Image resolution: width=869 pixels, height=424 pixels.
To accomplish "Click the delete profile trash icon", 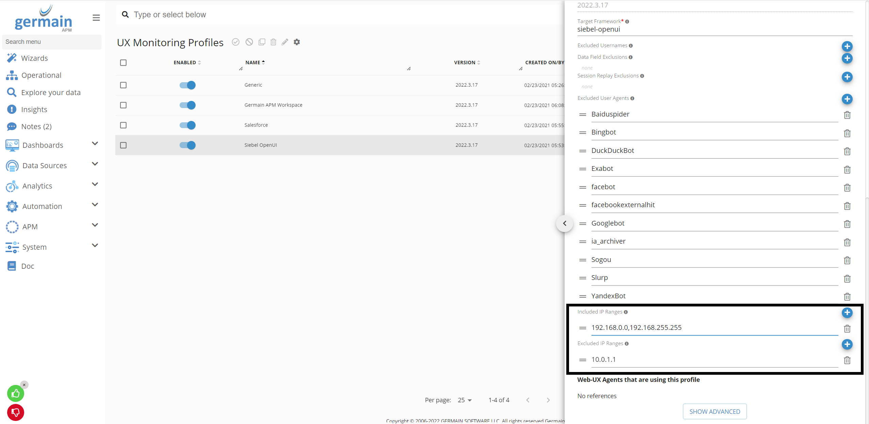I will [274, 42].
